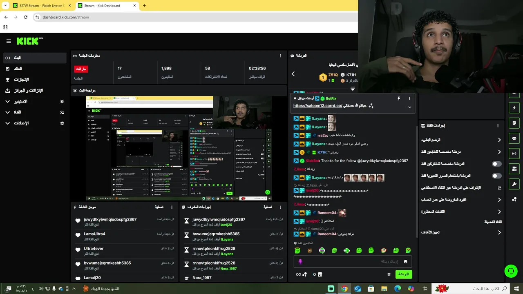
Task: Click juwydtkyiwmqiudospfg2367 in the activity feed
Action: [x=110, y=219]
